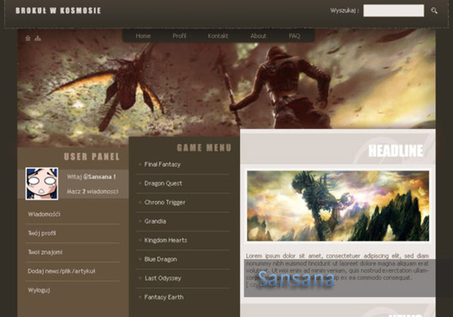
Task: Click the GAME MENU heading
Action: tap(204, 148)
